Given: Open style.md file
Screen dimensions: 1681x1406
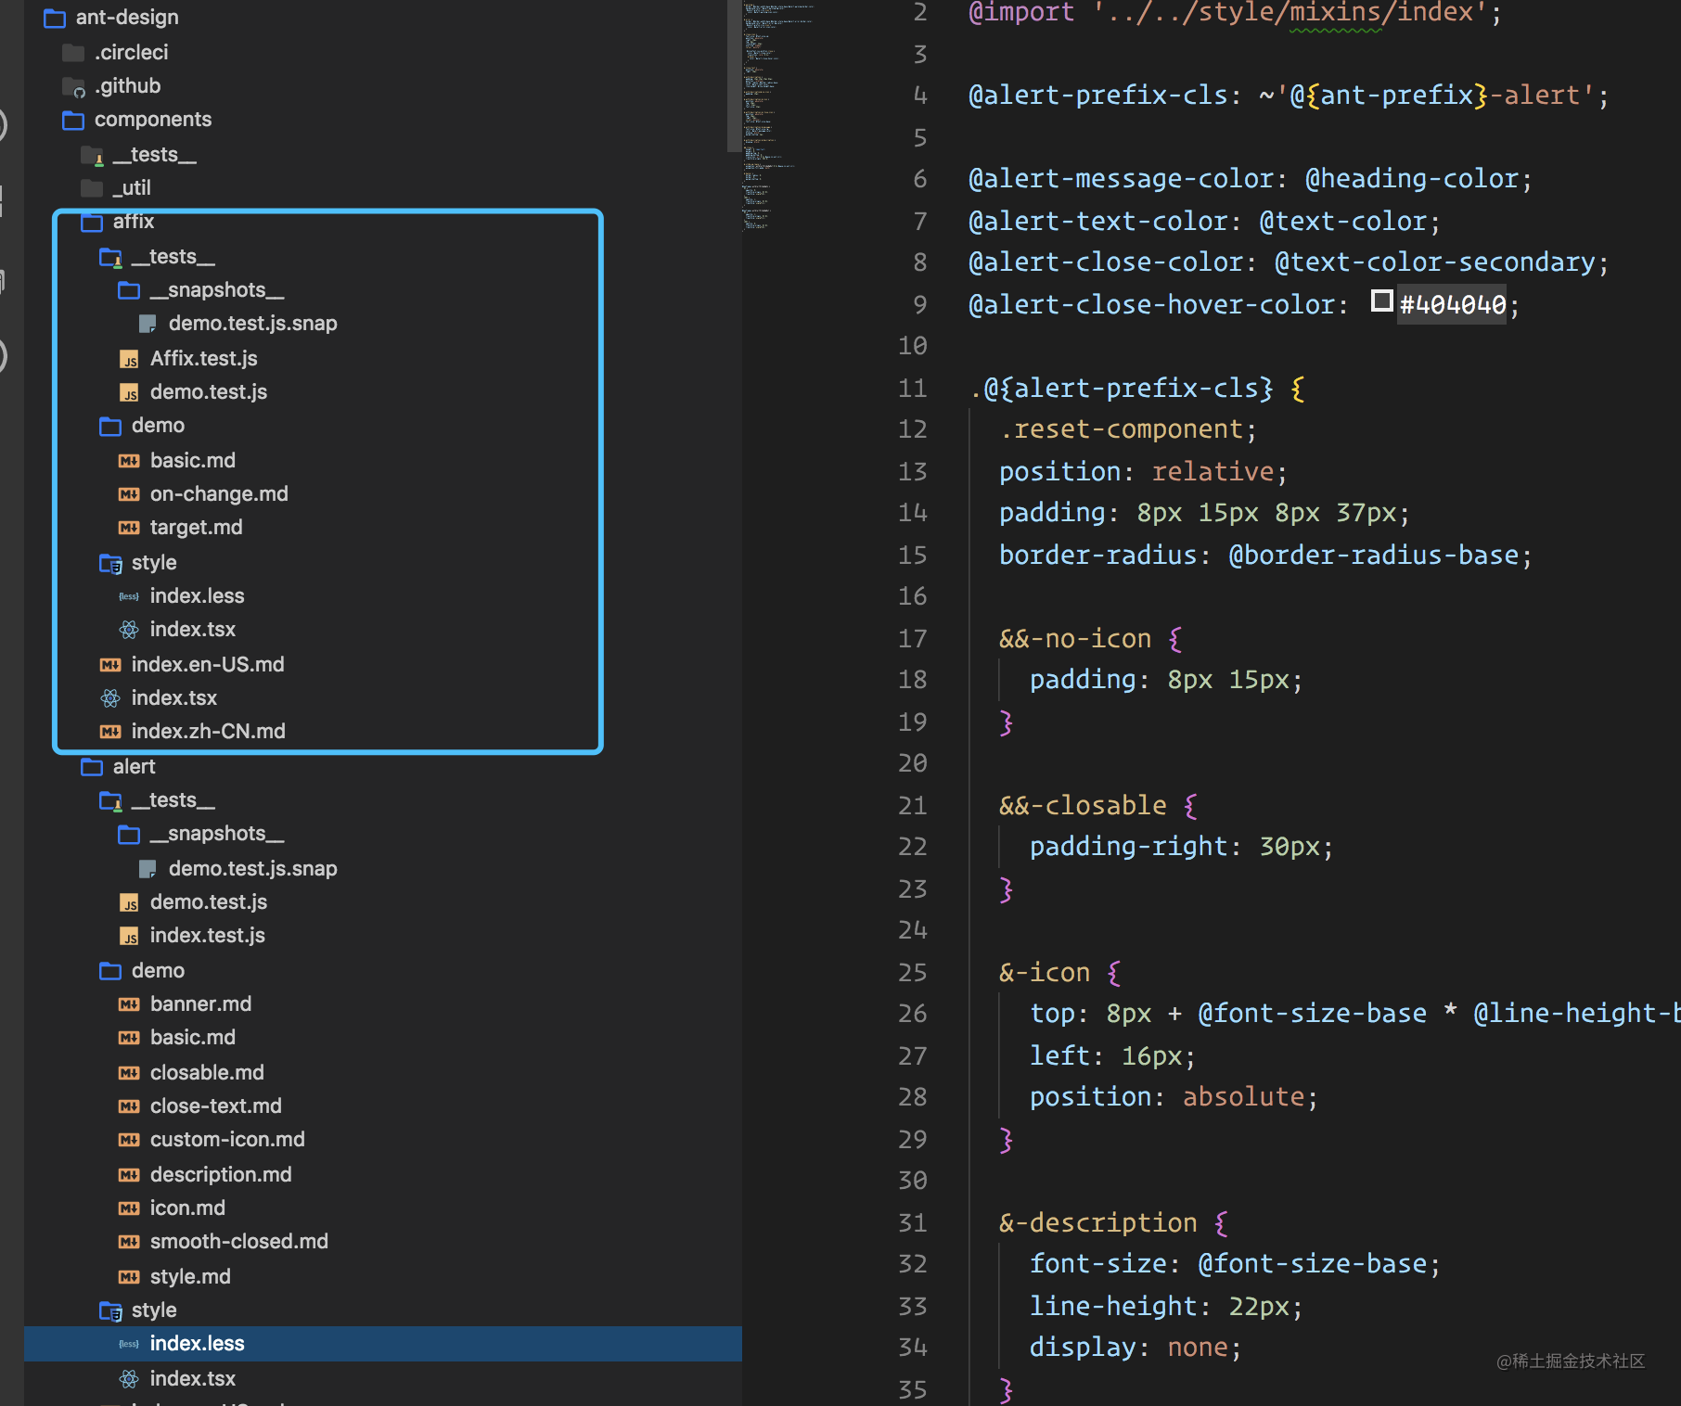Looking at the screenshot, I should point(191,1276).
